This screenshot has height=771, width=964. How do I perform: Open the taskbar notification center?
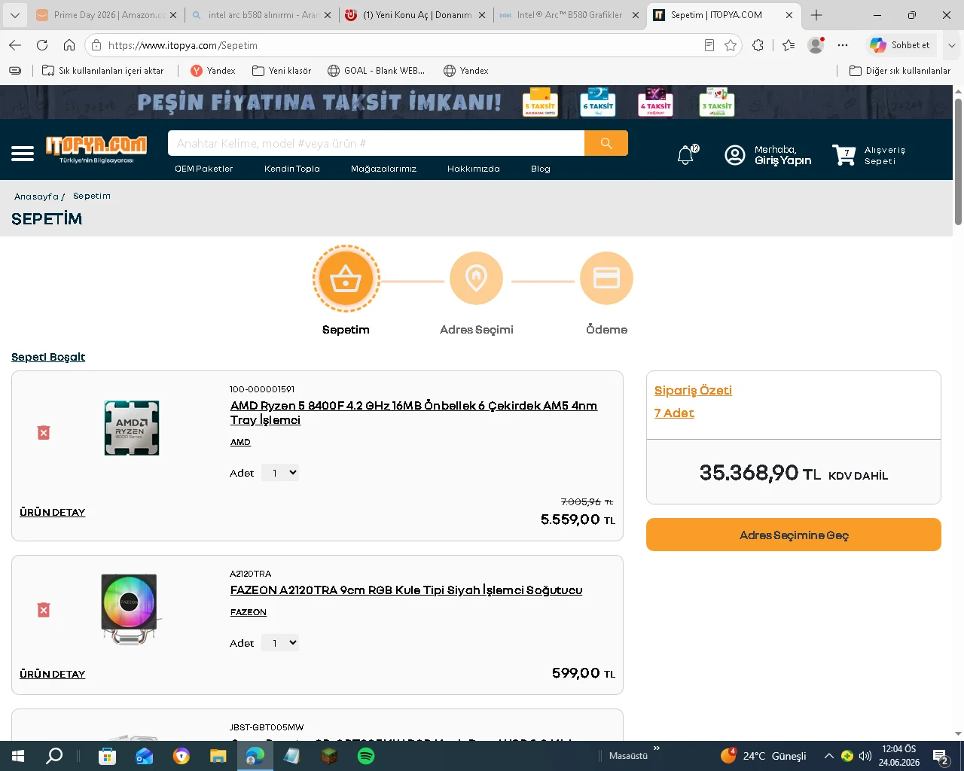941,756
